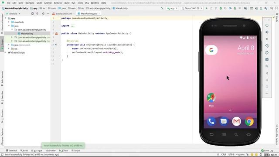Click the Stop square in the toolbar
279x157 pixels.
point(240,8)
